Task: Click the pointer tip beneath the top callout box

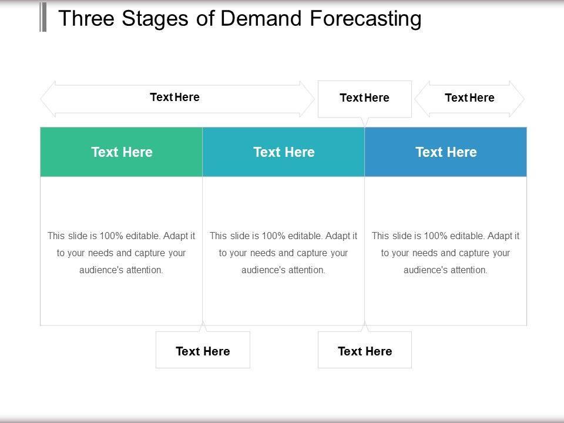Action: coord(365,123)
